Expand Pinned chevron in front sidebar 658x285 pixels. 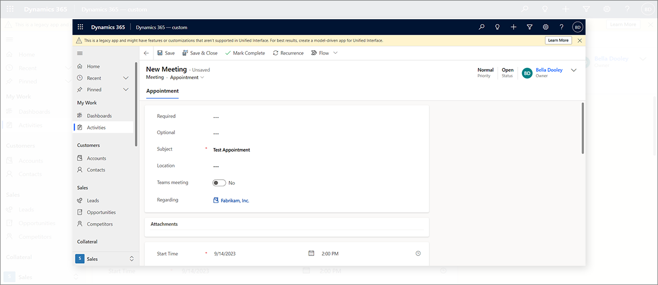126,89
